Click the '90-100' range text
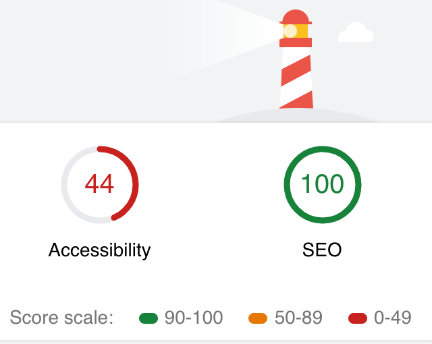Viewport: 432px width, 344px height. (194, 318)
